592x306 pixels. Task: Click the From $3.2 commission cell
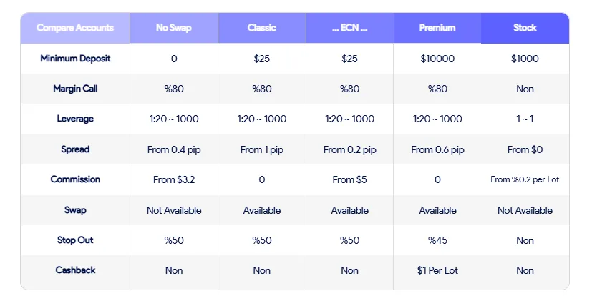coord(174,179)
